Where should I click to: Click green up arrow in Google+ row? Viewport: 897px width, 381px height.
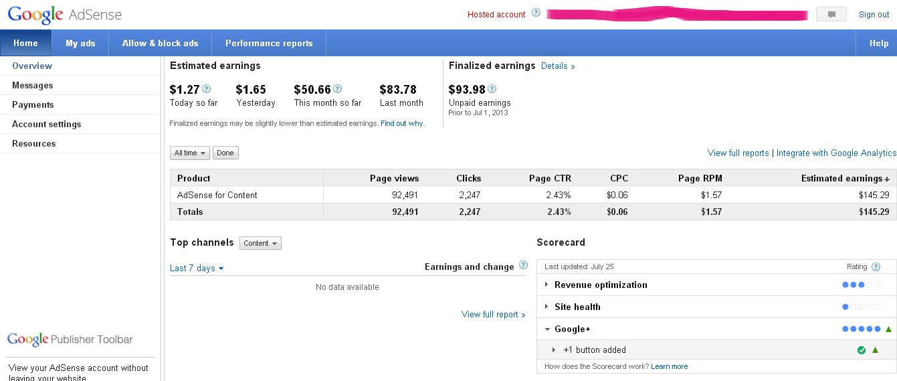(x=888, y=329)
